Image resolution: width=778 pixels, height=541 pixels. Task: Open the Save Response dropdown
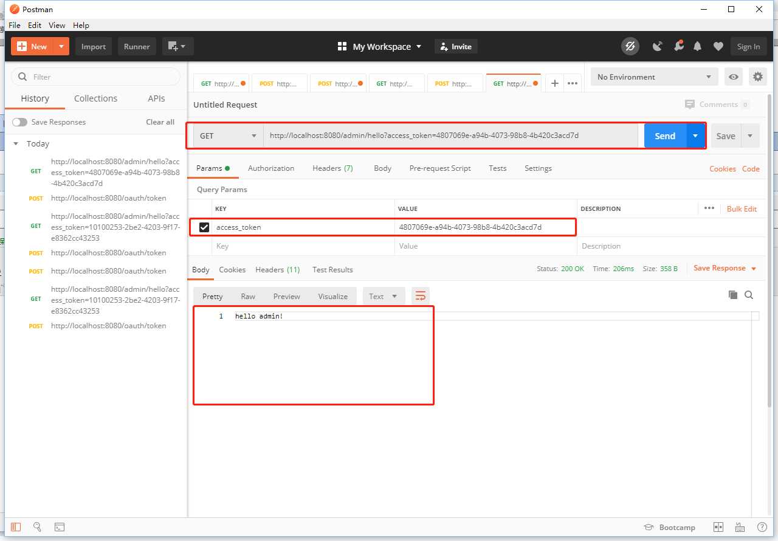click(x=725, y=268)
